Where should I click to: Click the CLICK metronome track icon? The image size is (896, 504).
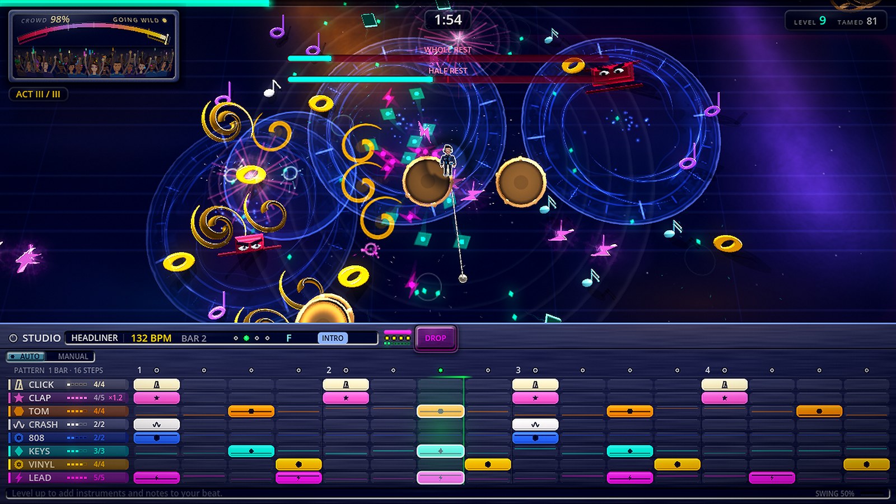click(x=19, y=385)
